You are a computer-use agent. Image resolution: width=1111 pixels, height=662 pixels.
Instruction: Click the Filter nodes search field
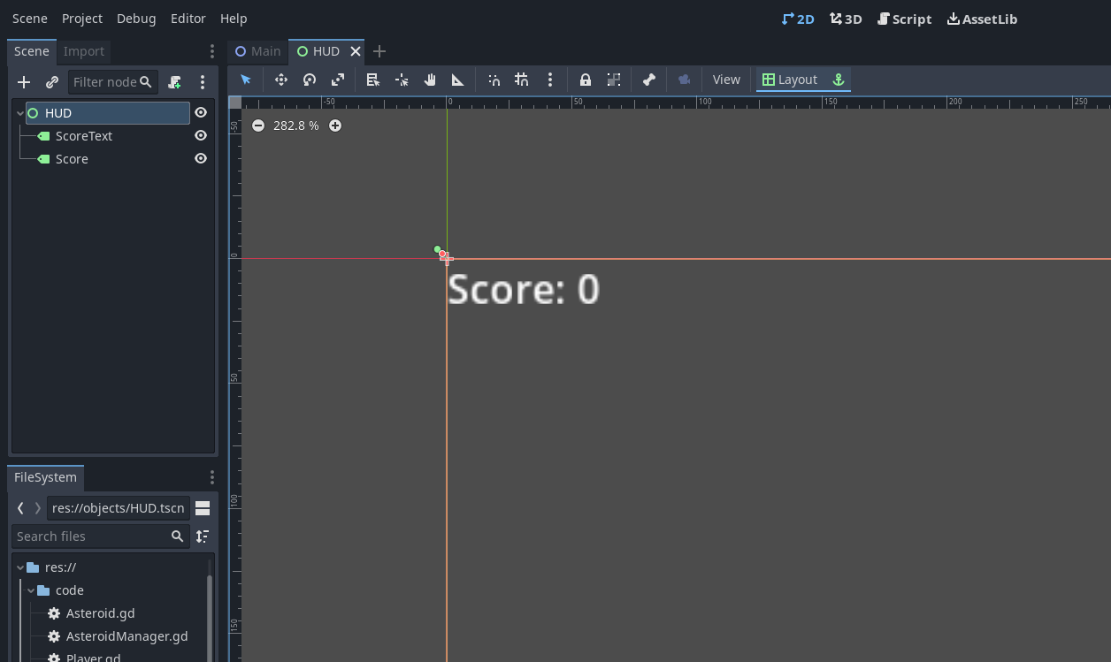click(x=104, y=82)
